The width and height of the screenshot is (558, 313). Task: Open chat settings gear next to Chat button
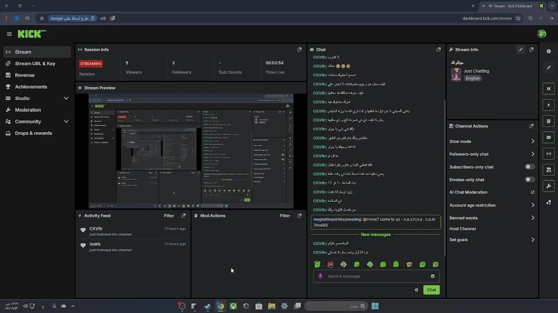coord(416,290)
